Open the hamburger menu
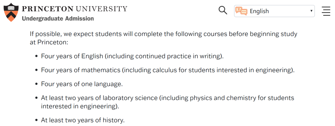 (326, 11)
